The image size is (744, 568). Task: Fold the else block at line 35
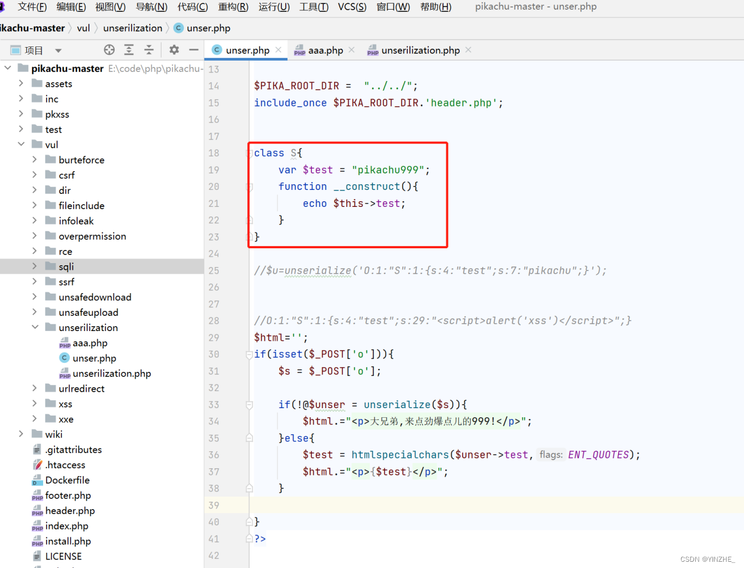click(250, 438)
